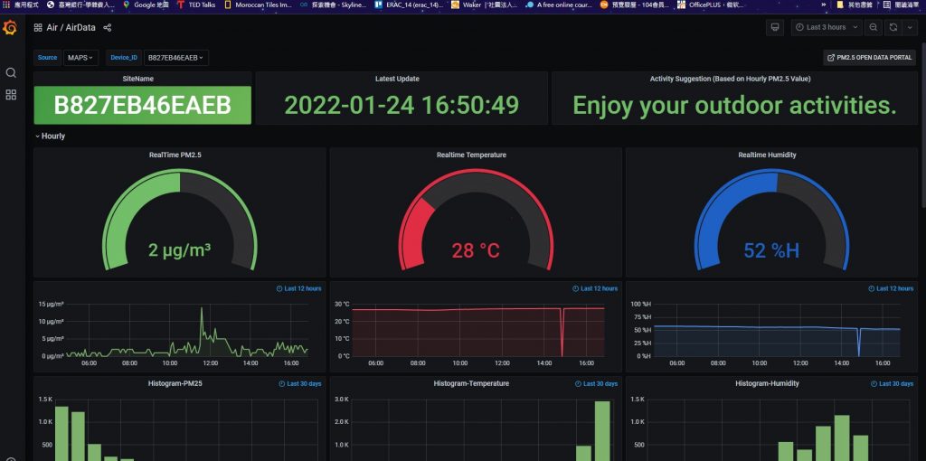Open the search dashboards magnifier icon

pyautogui.click(x=11, y=72)
